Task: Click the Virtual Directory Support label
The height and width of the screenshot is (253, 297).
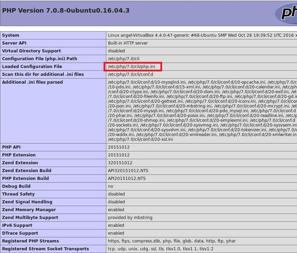Action: (31, 51)
